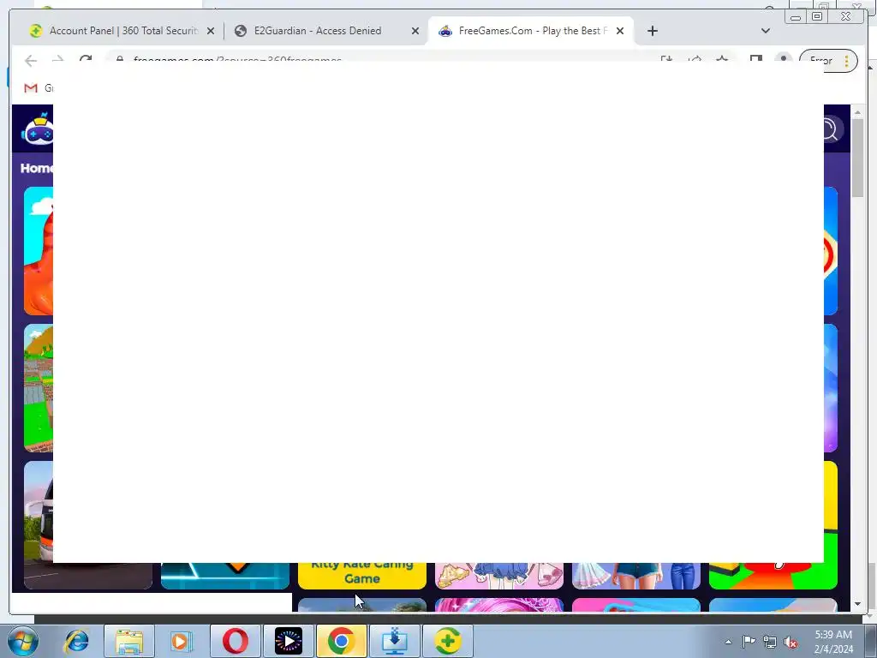Click the vertical scrollbar thumb
The height and width of the screenshot is (658, 877).
point(857,158)
